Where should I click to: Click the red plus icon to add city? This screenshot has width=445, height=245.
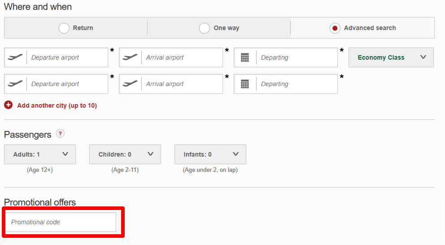coord(8,105)
